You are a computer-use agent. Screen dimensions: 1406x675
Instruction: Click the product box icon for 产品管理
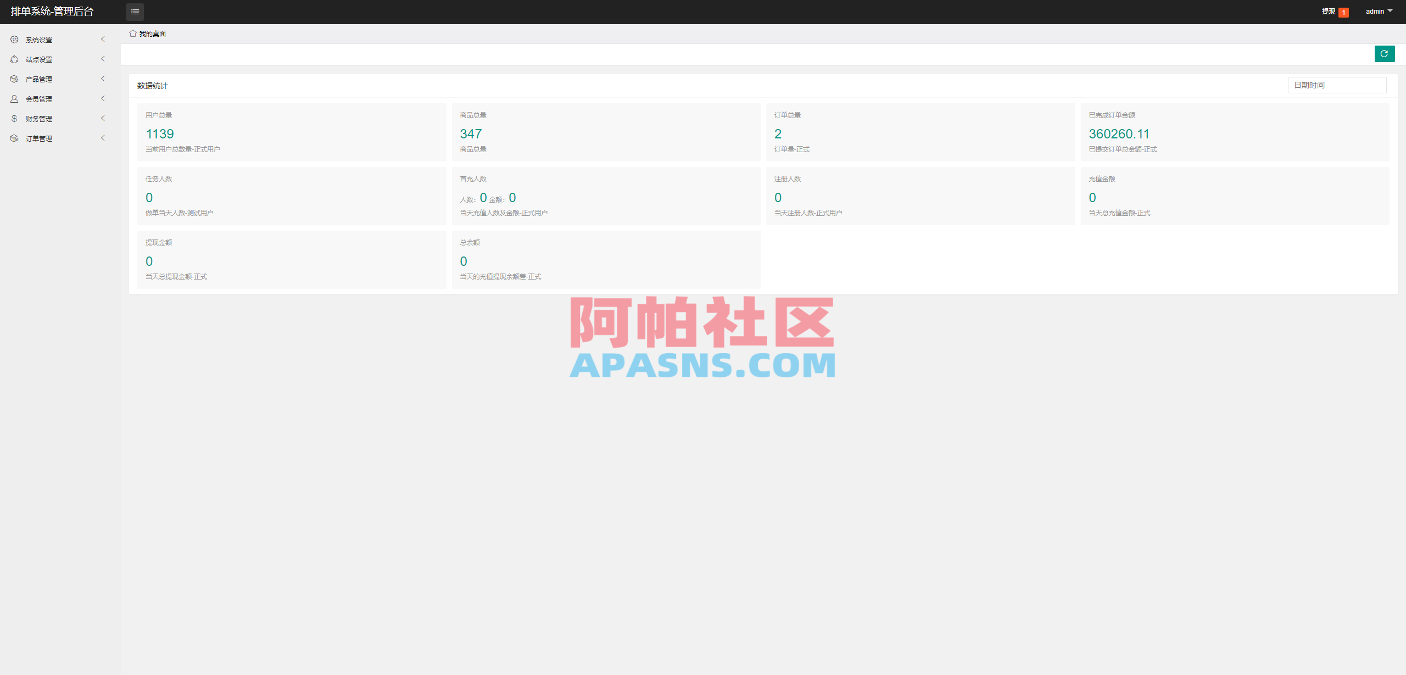(x=14, y=79)
